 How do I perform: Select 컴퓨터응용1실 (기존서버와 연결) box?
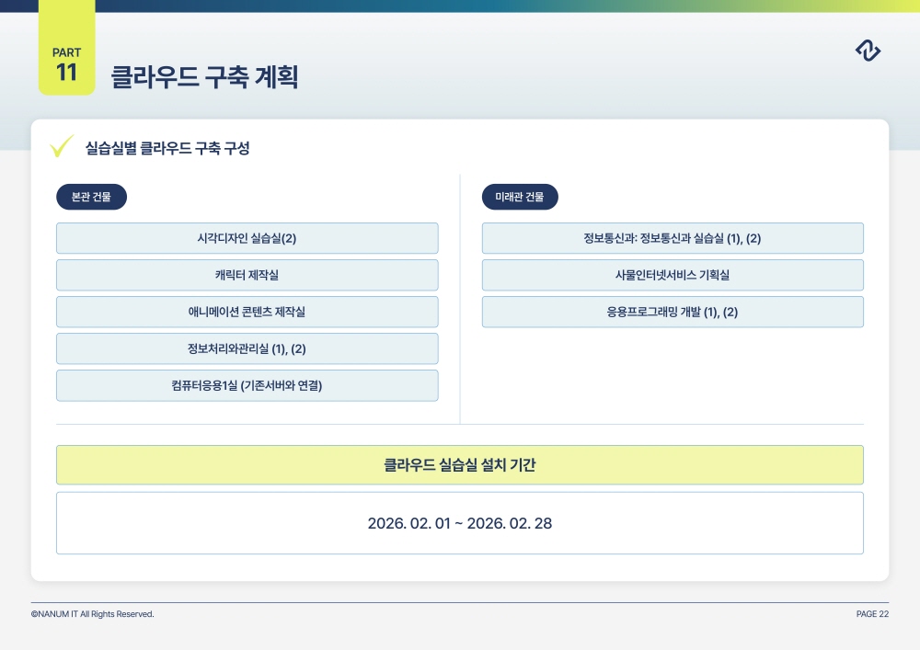coord(247,385)
